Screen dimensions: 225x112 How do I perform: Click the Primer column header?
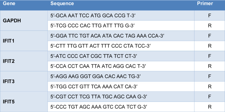pos(205,4)
